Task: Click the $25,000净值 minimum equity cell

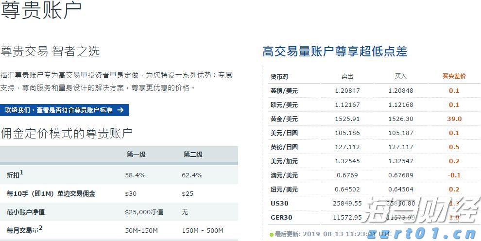Action: click(x=144, y=212)
